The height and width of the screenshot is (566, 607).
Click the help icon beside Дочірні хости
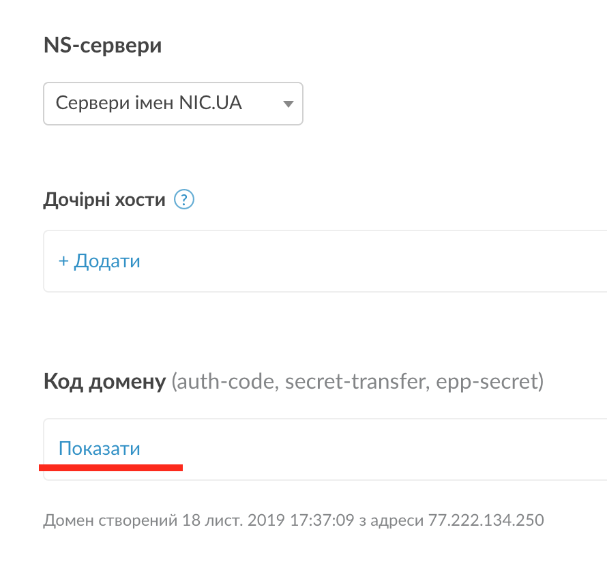(x=185, y=200)
